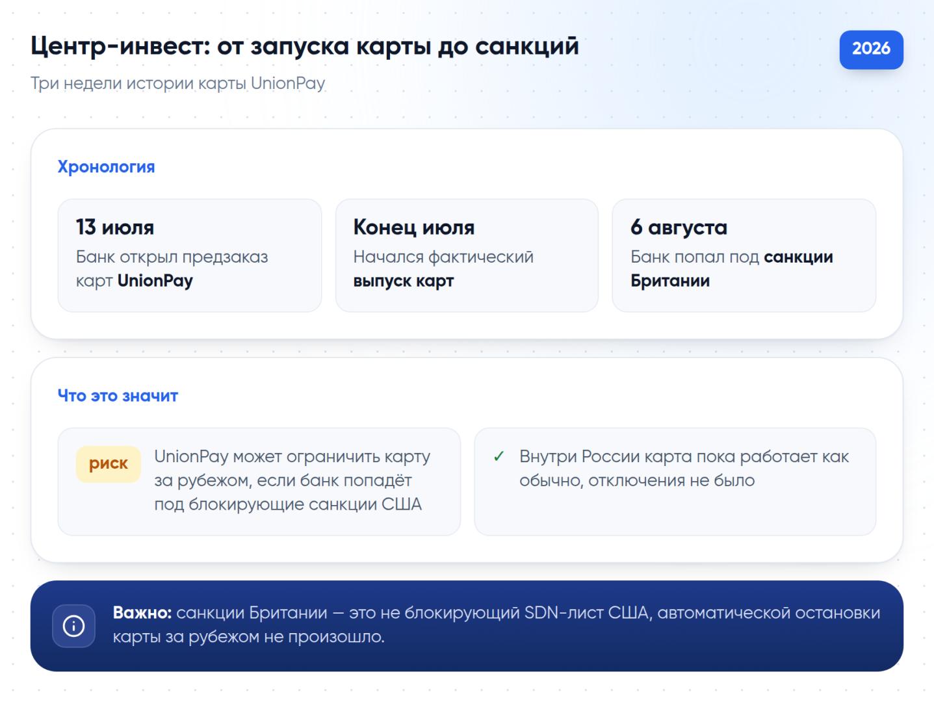Click the 'Что это значит' heading

pos(118,396)
